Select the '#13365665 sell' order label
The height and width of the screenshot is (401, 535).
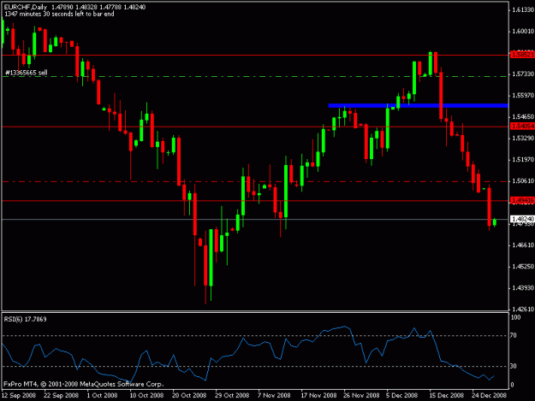(x=27, y=72)
